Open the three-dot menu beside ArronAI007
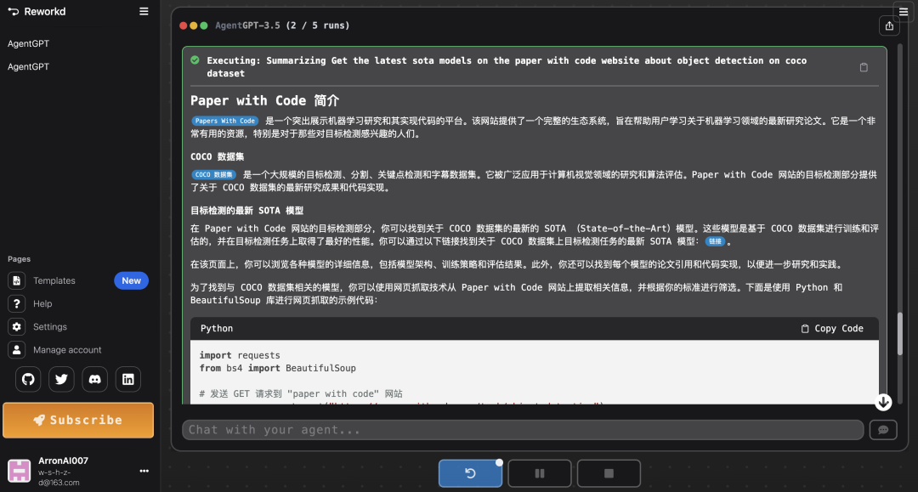 [x=144, y=471]
